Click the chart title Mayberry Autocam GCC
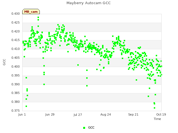178x133 pixels. click(x=88, y=3)
